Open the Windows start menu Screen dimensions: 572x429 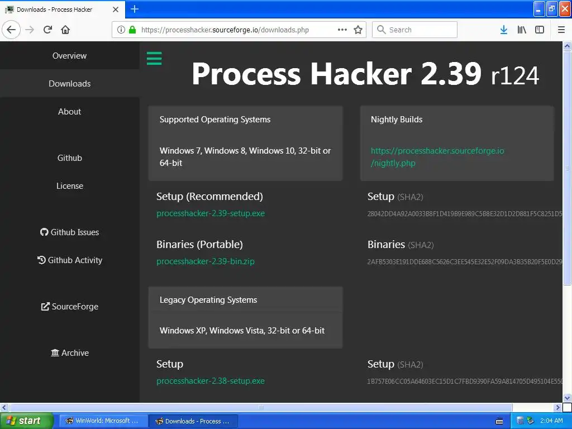pos(26,421)
